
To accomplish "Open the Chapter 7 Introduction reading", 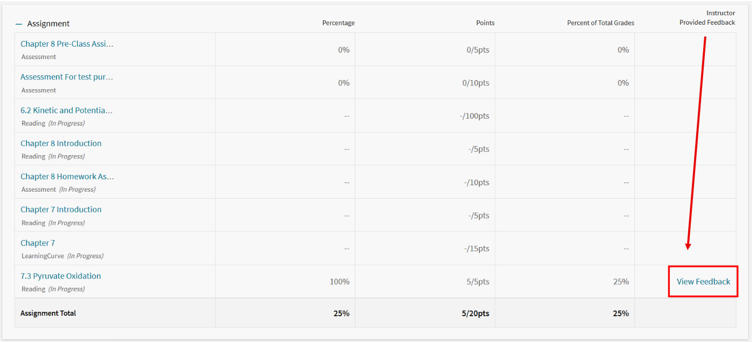I will coord(61,209).
